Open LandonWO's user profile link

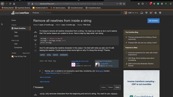[x=104, y=64]
